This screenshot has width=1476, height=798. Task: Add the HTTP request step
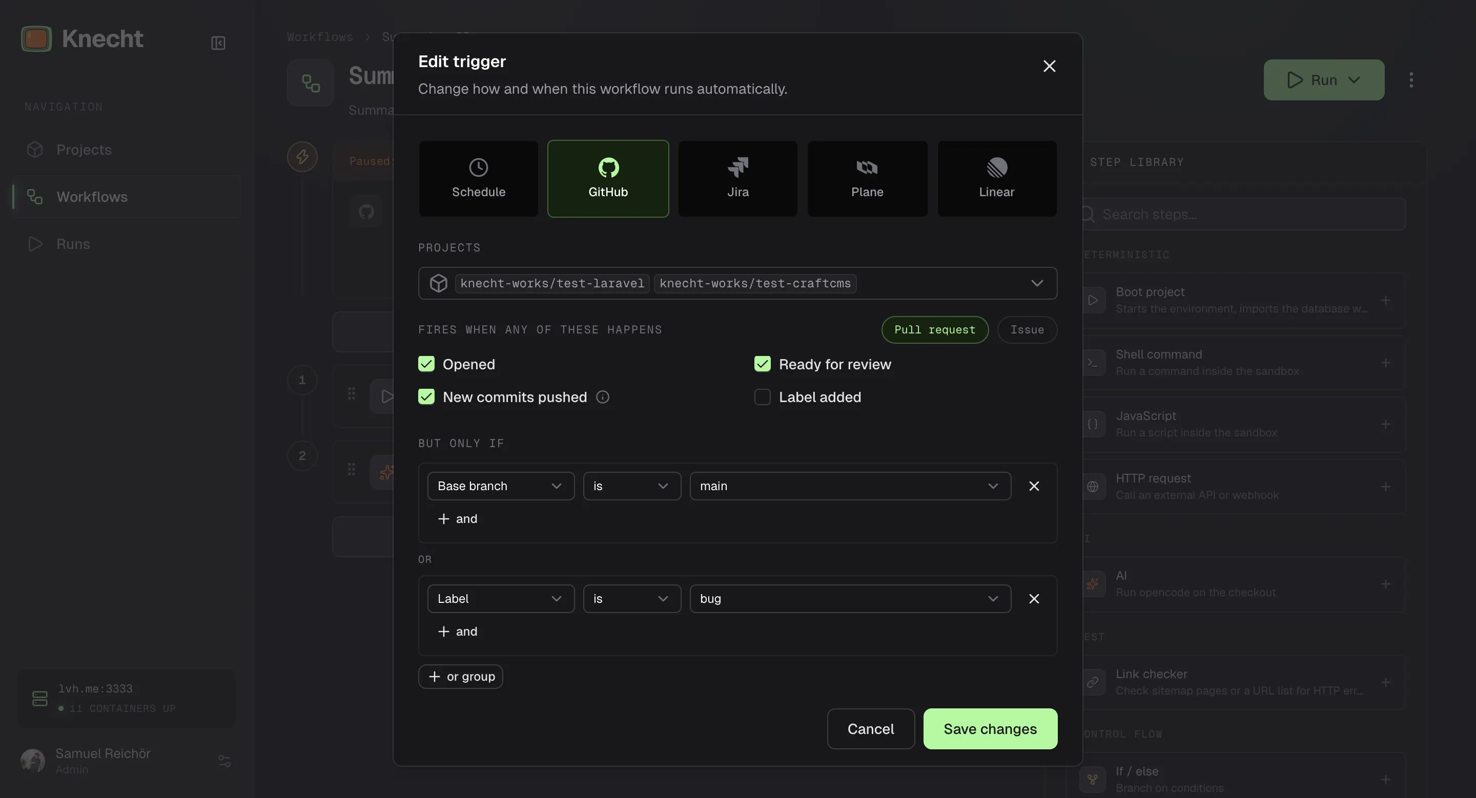(1385, 487)
